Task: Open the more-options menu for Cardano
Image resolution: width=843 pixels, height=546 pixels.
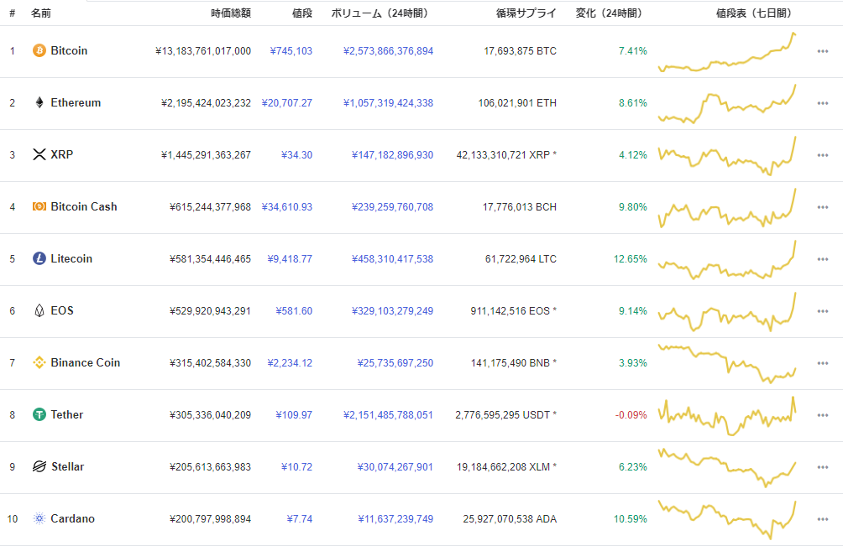Action: pyautogui.click(x=823, y=520)
